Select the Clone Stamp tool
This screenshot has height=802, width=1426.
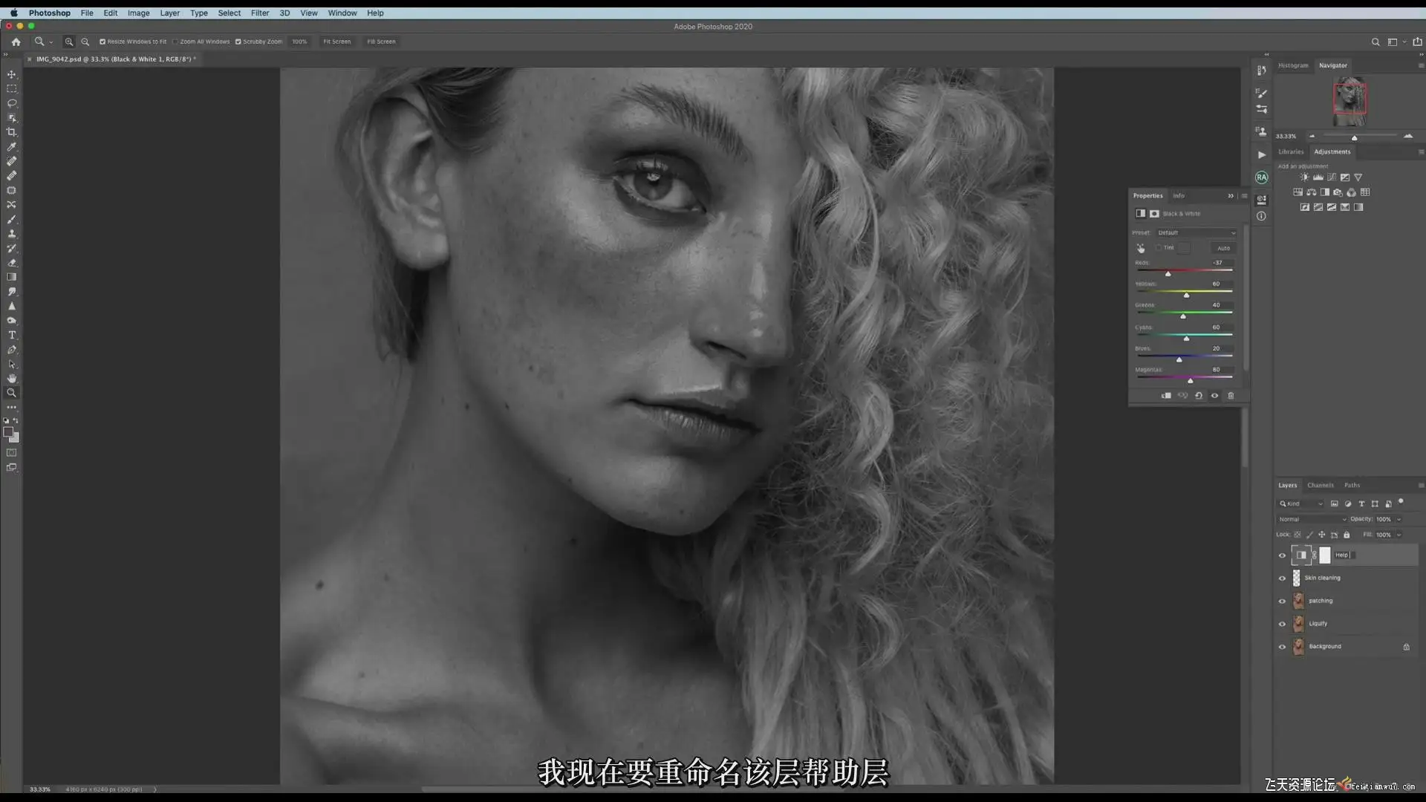[x=11, y=234]
